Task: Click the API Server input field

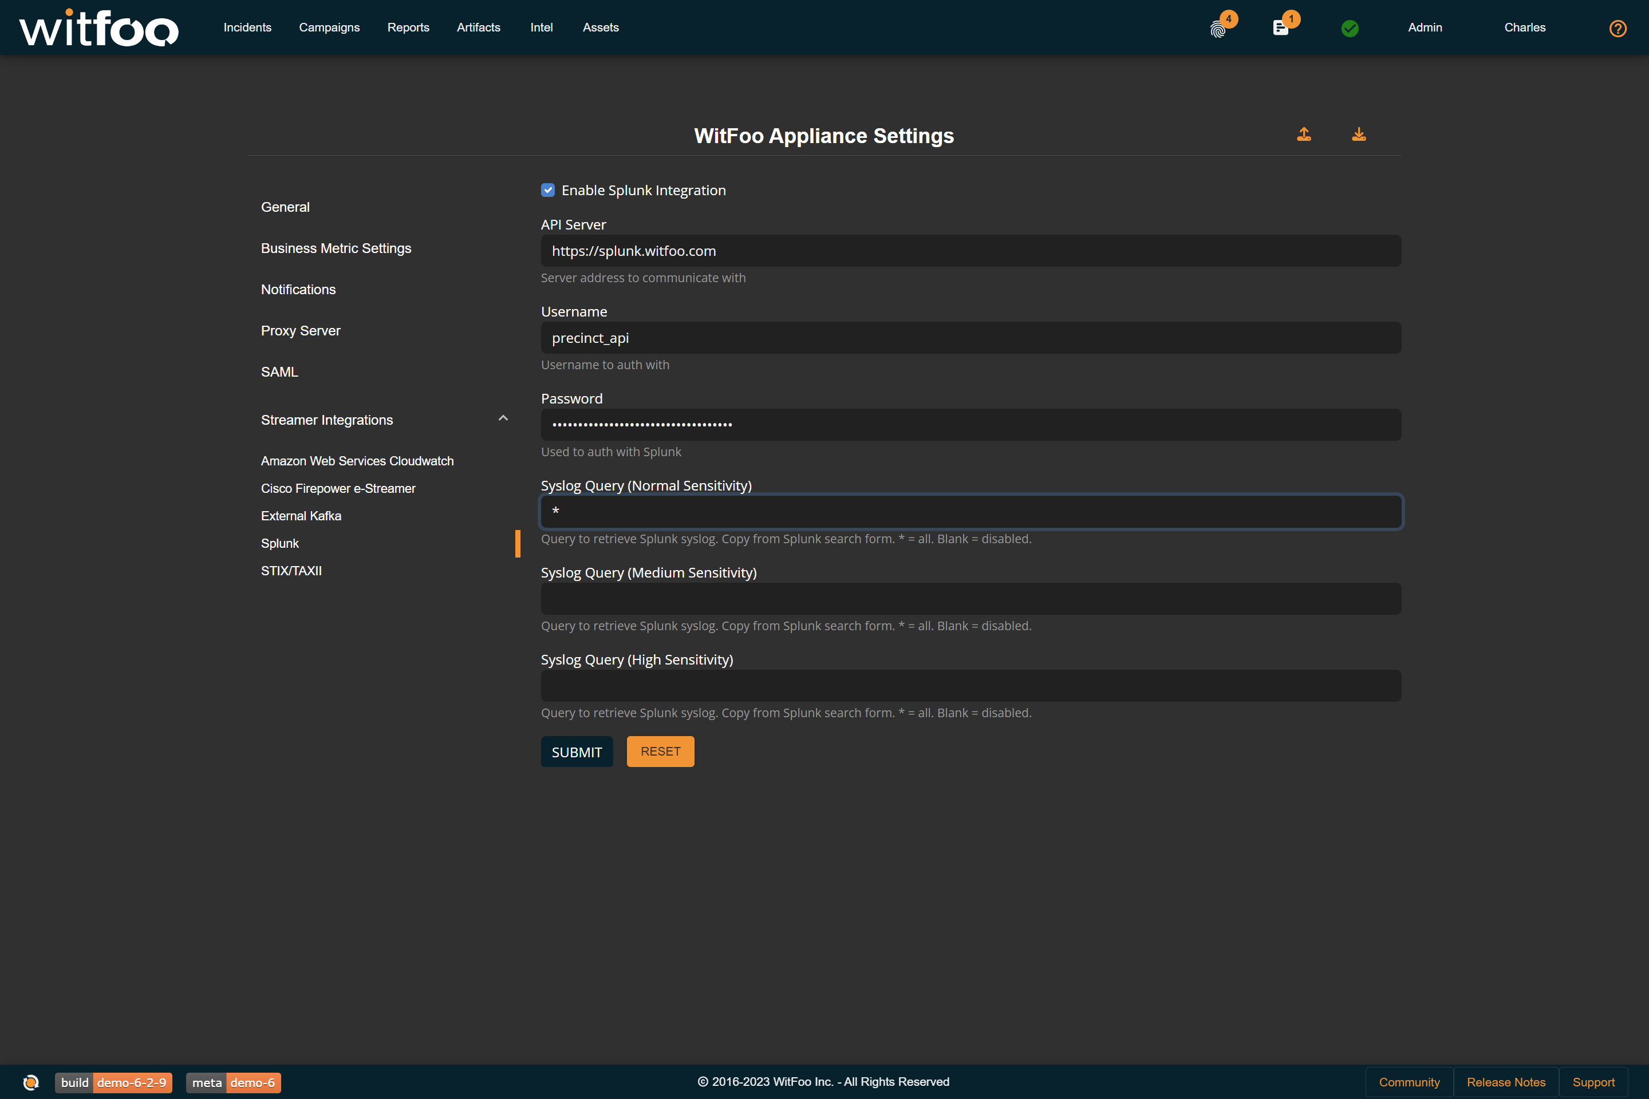Action: tap(971, 251)
